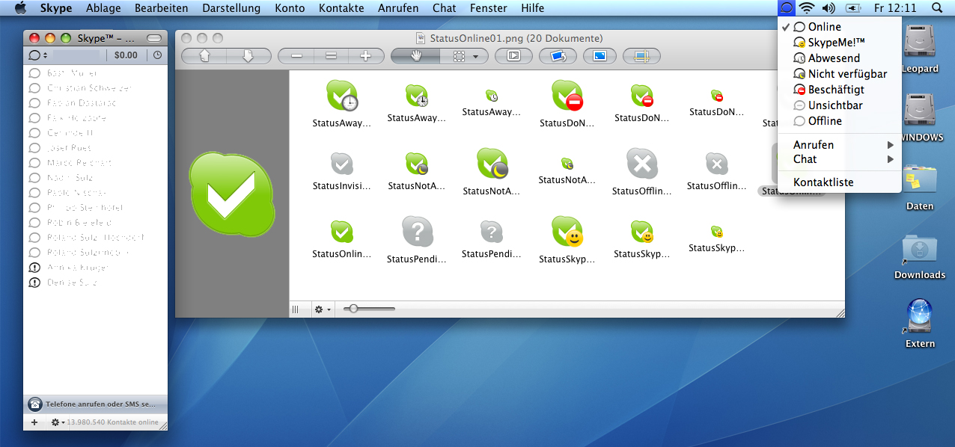Click the blue screen icon in Preview toolbar

coord(599,55)
